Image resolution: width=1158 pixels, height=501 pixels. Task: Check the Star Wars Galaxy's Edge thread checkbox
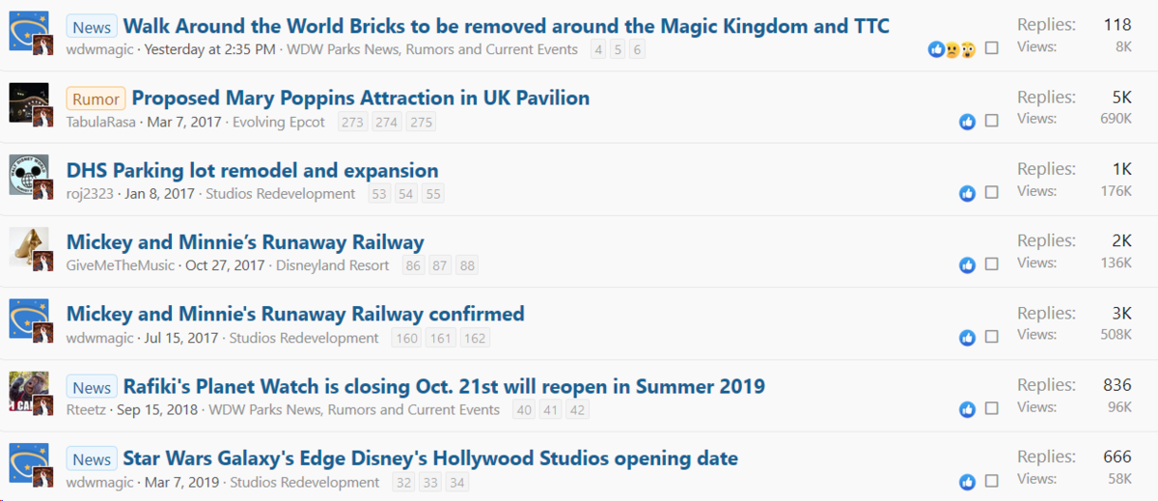[992, 482]
